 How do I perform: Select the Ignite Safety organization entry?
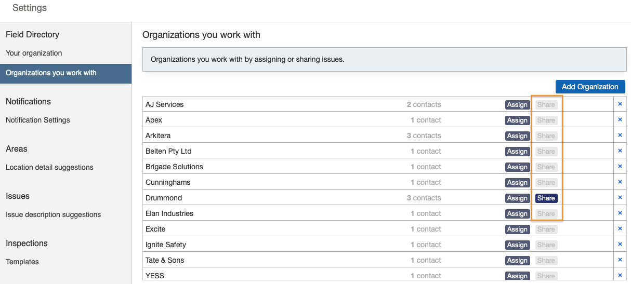click(165, 245)
